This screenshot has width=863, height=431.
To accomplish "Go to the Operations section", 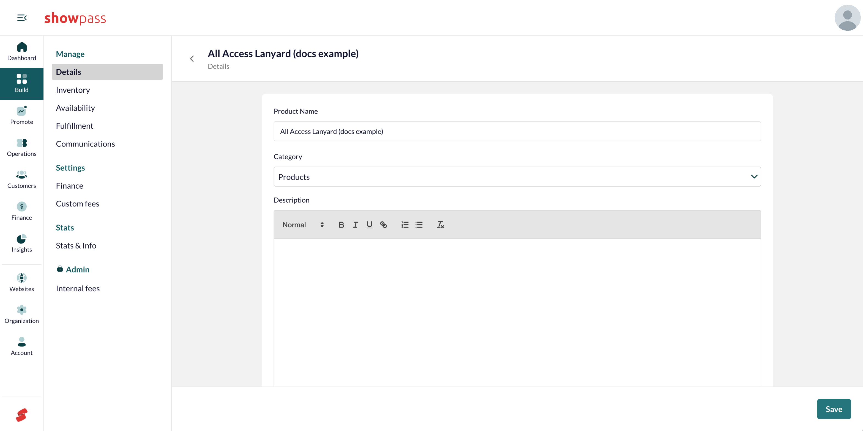I will click(x=22, y=148).
